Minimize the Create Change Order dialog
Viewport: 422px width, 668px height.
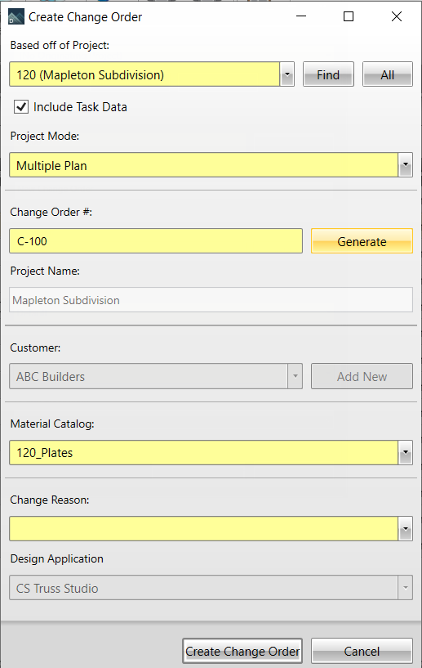301,16
